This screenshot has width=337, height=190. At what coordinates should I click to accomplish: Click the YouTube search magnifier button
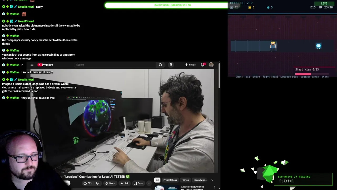tap(160, 65)
